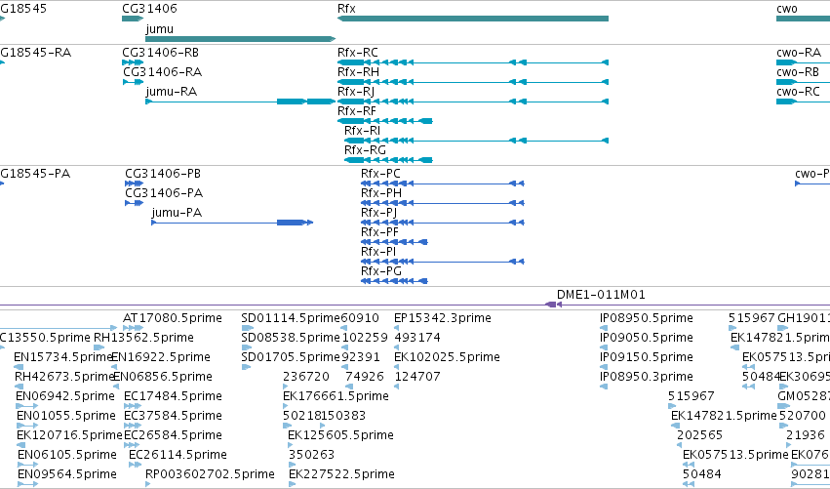Select the cwo-RB transcript label
Image resolution: width=830 pixels, height=489 pixels.
(798, 72)
